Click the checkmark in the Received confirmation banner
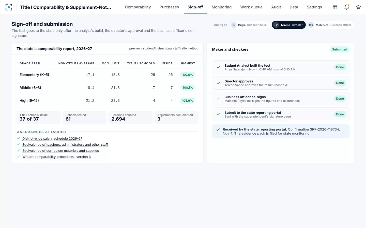This screenshot has width=366, height=228. tap(218, 129)
